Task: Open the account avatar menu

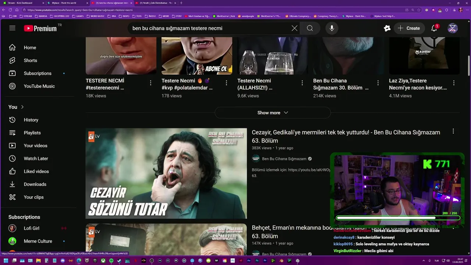Action: pos(453,28)
